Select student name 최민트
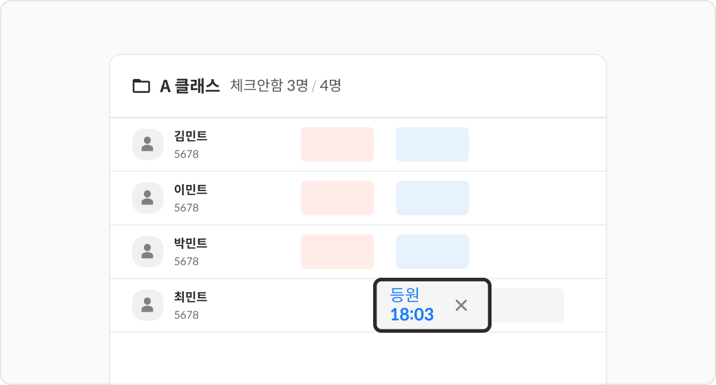Screen dimensions: 716x385 tap(191, 297)
